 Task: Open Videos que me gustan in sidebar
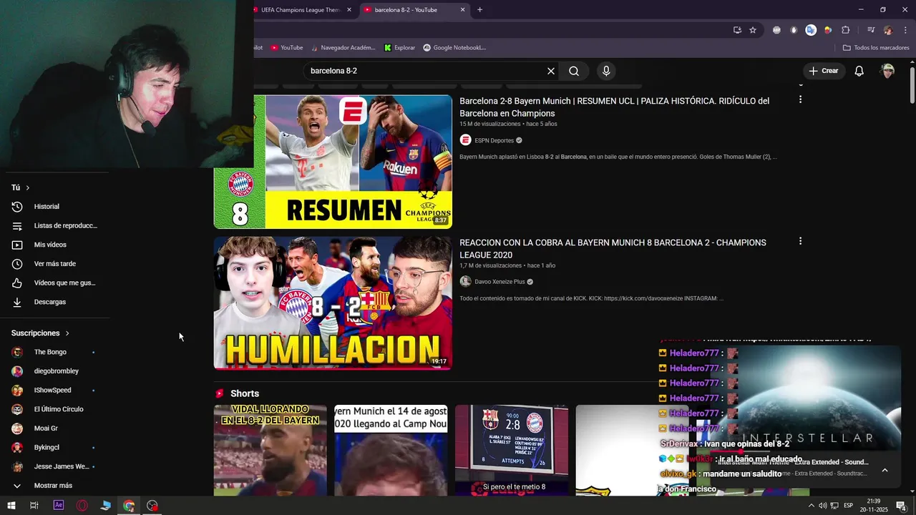(54, 283)
